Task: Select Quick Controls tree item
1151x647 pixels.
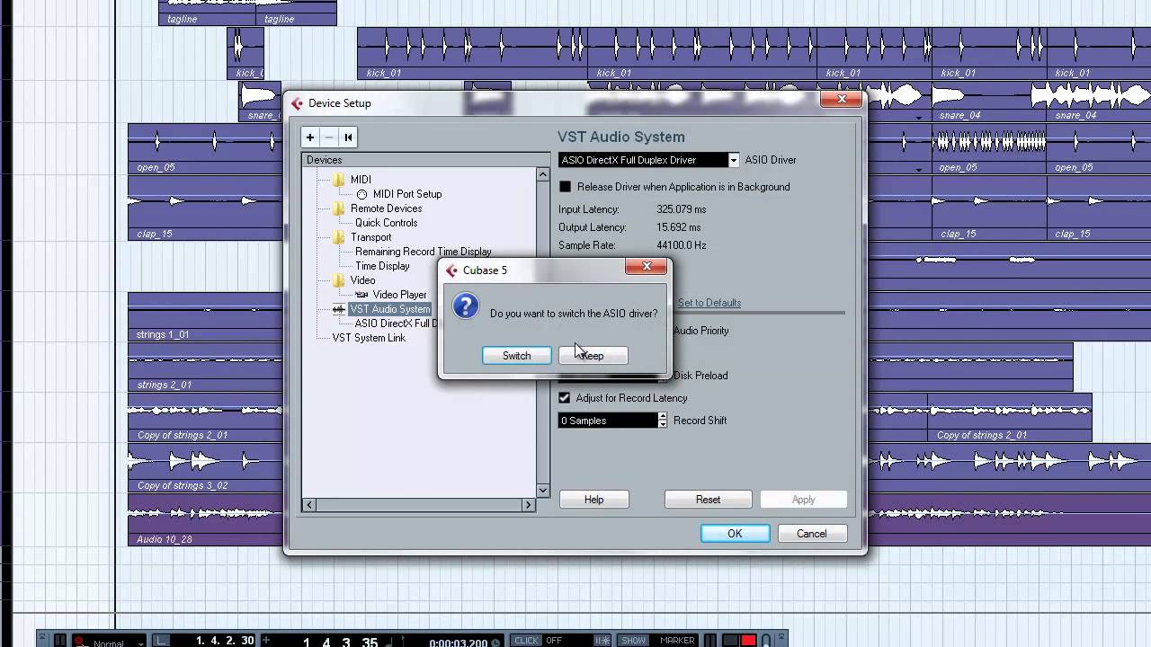Action: (386, 223)
